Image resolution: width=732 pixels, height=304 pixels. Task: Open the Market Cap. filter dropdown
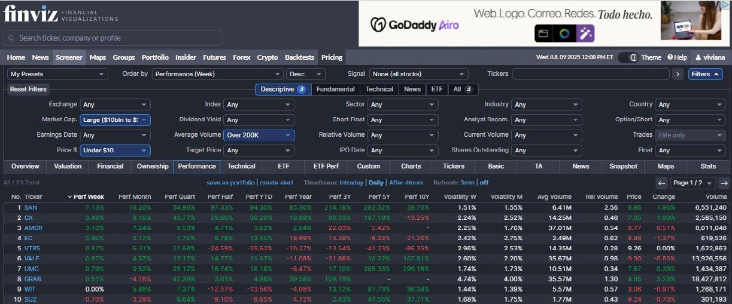point(115,120)
